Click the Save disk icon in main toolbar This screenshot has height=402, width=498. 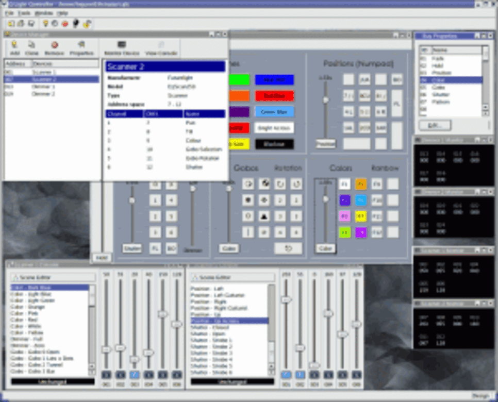31,24
